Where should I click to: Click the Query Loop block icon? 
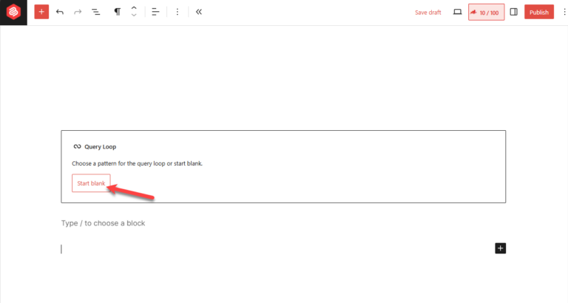pyautogui.click(x=77, y=146)
